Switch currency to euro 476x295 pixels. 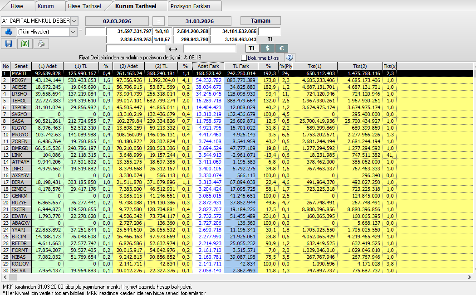coord(281,48)
